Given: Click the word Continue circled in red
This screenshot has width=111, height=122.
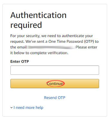Looking at the screenshot, I should point(55,83).
